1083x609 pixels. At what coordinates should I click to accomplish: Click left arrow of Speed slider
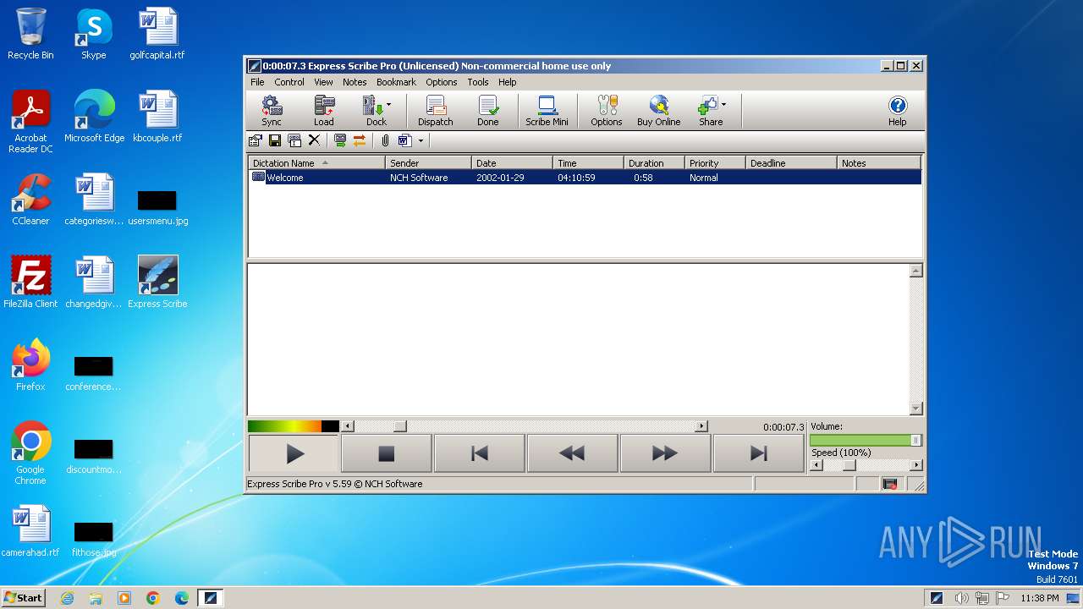816,465
